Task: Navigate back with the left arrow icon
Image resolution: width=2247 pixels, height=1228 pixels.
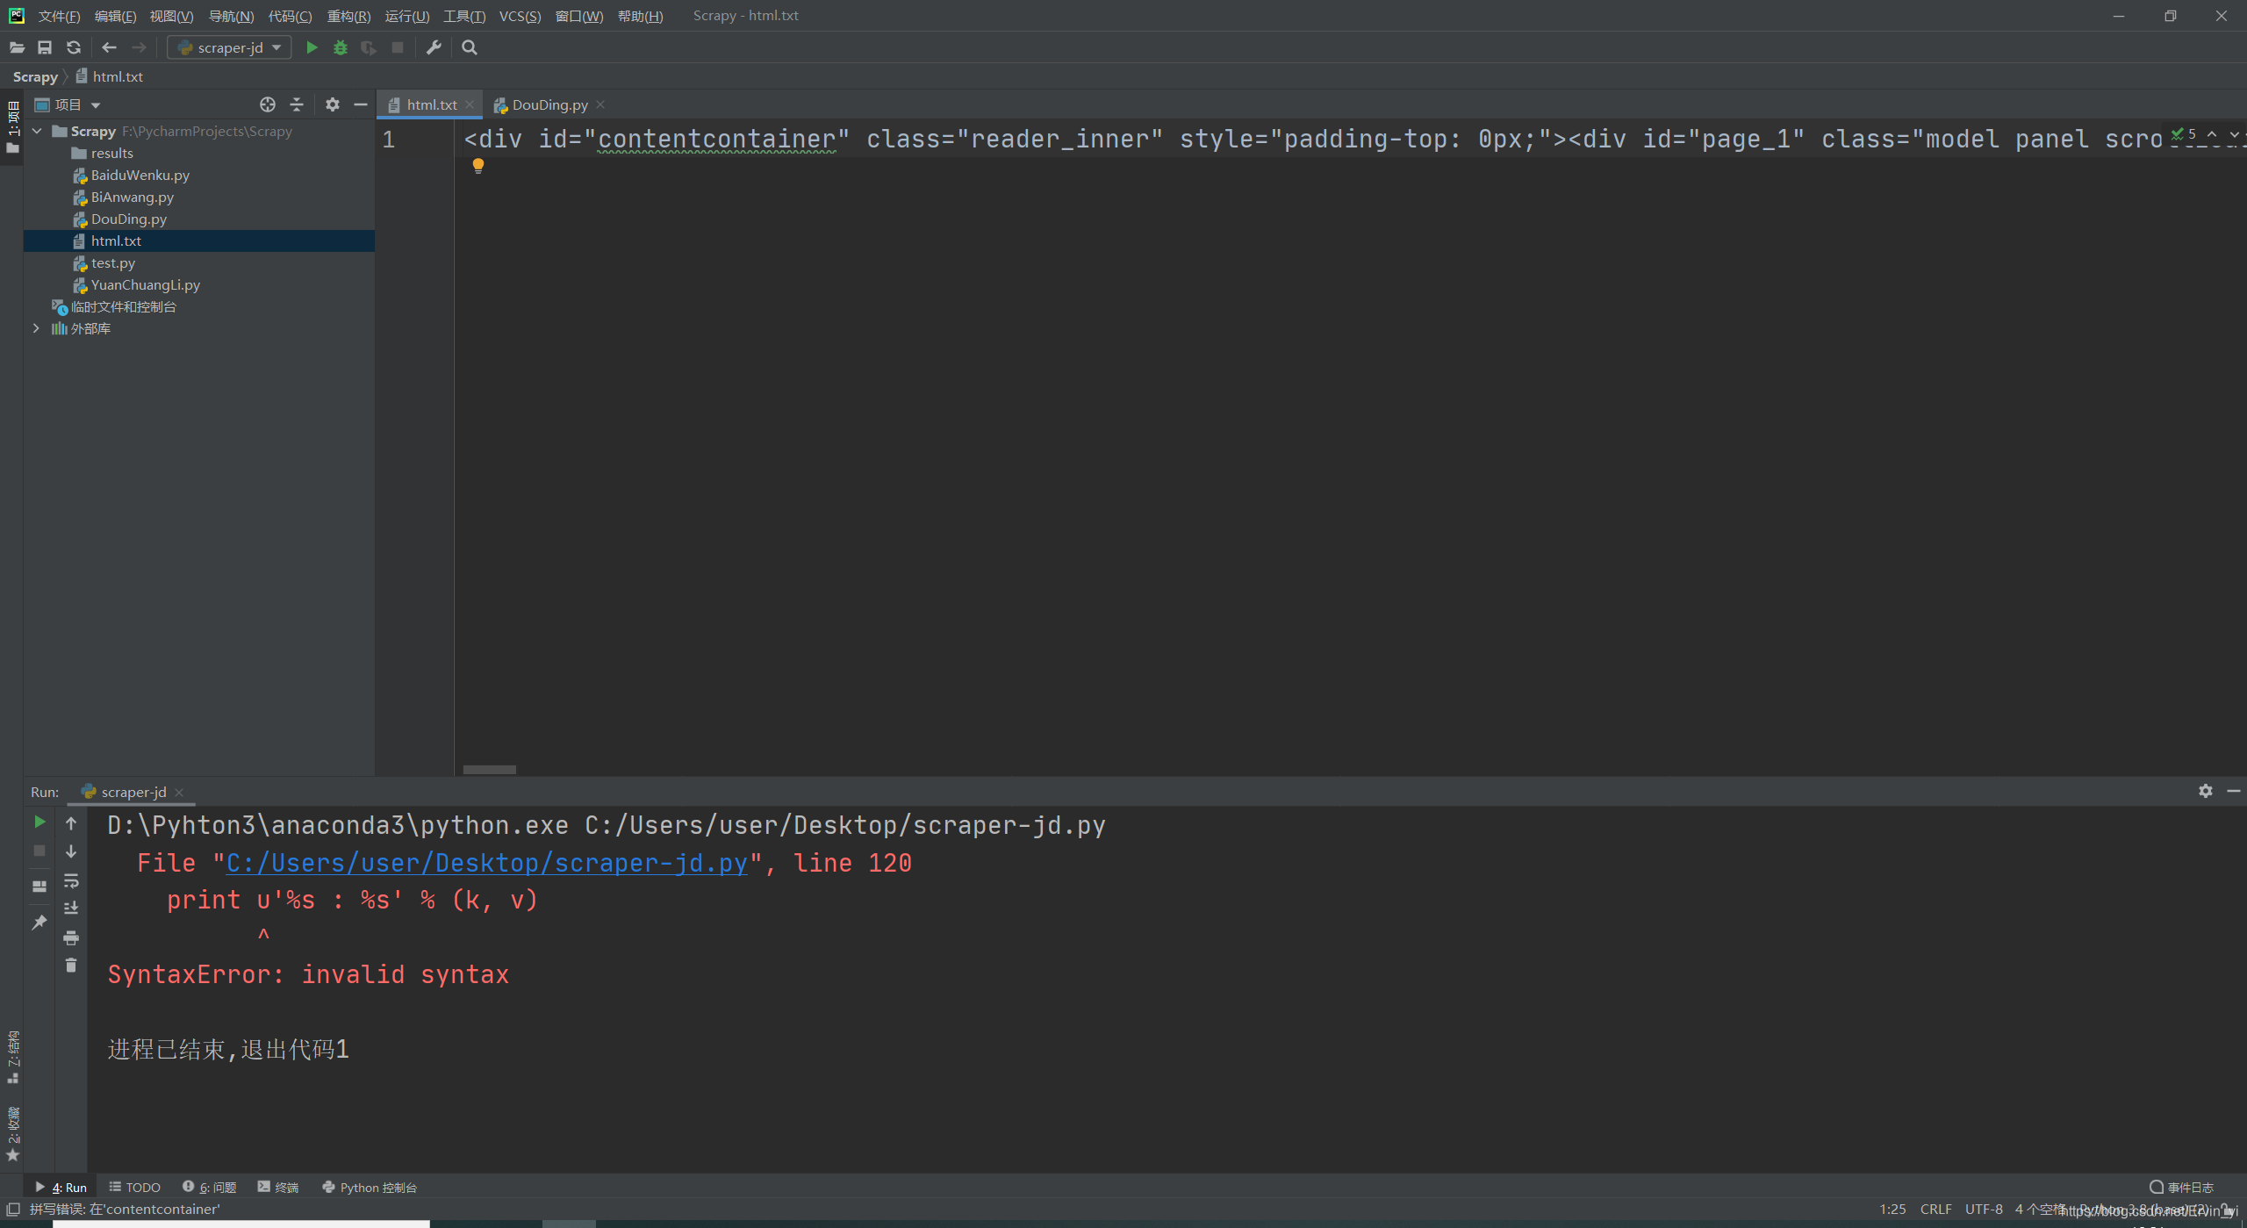Action: coord(110,47)
